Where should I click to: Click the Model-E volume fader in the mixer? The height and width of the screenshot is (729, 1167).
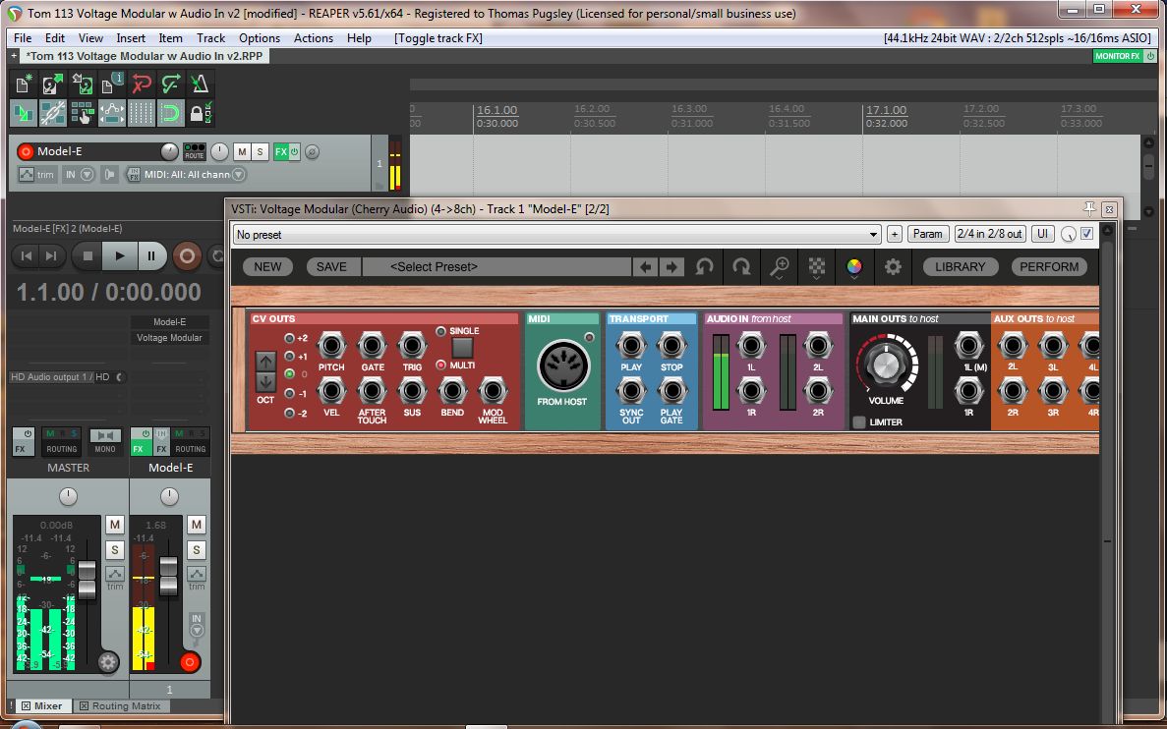[169, 576]
